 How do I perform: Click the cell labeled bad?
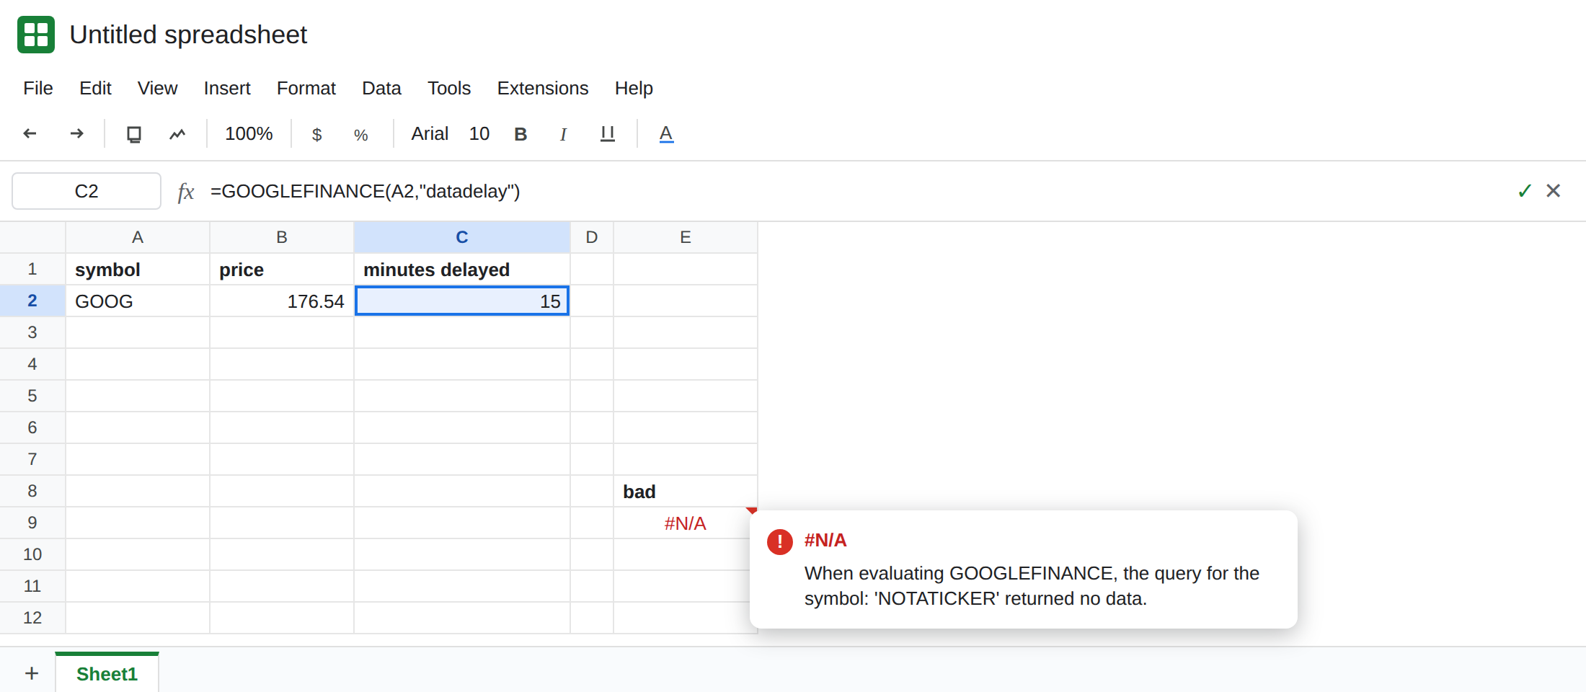coord(686,491)
